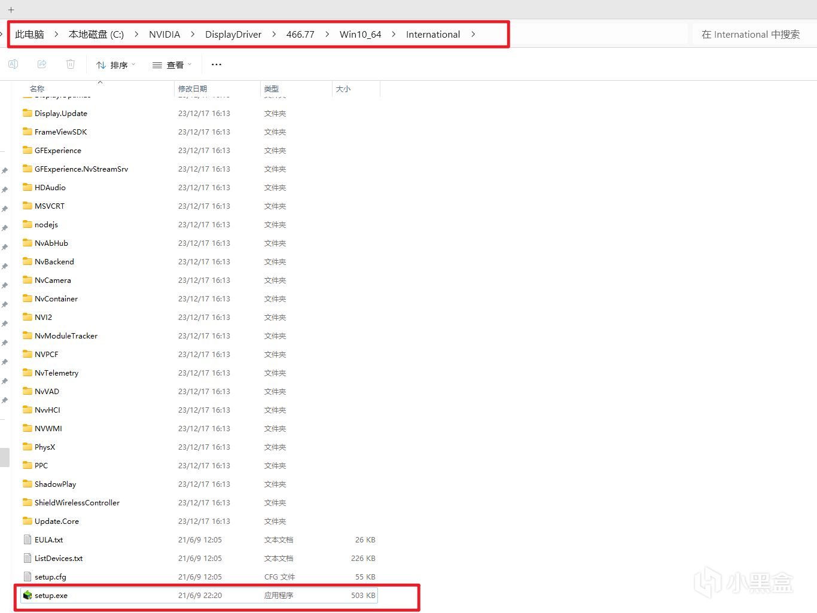Expand the chevron after 本地磁盘 (C:)
The image size is (817, 613).
[x=136, y=34]
